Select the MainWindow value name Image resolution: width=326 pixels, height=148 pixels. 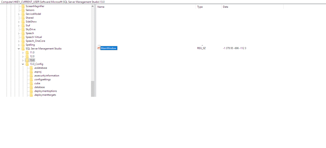tap(109, 48)
